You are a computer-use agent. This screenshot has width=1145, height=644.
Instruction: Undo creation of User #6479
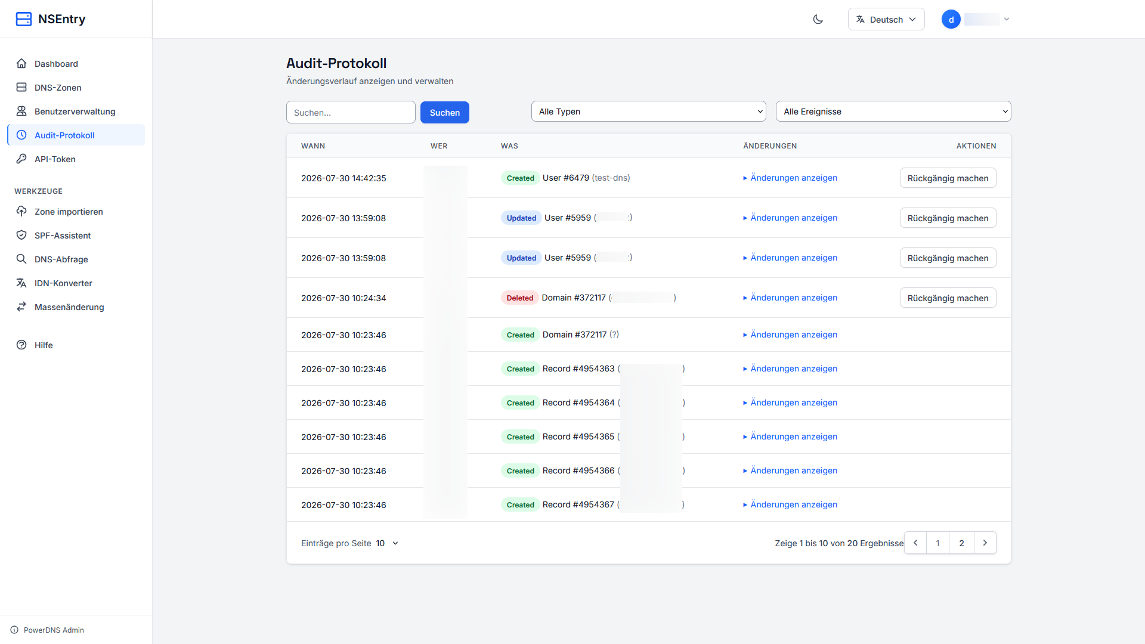point(948,178)
